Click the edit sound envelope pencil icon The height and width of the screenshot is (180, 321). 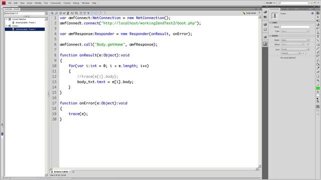308,44
